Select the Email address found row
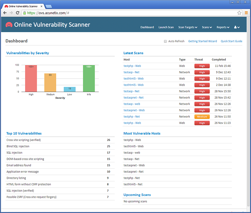Screen dimensions: 251x213 click(60, 165)
